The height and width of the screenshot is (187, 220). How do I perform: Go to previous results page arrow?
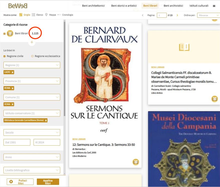pyautogui.click(x=143, y=15)
